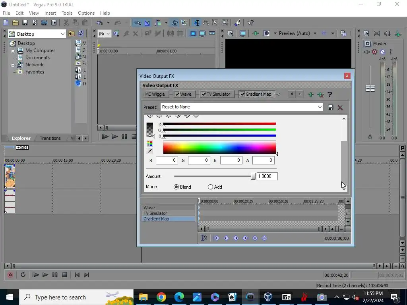Image resolution: width=407 pixels, height=305 pixels.
Task: Open the auto ripple mode dropdown arrow
Action: click(166, 23)
